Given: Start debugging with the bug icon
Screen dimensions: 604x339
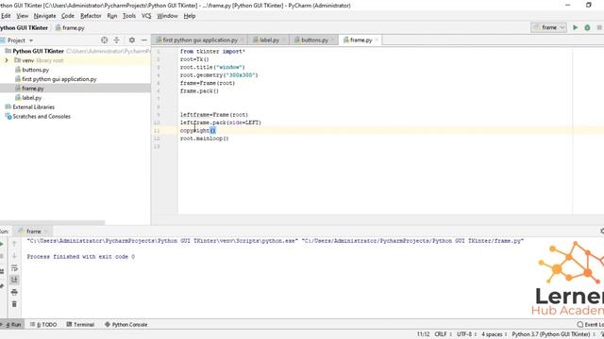Looking at the screenshot, I should pos(587,27).
